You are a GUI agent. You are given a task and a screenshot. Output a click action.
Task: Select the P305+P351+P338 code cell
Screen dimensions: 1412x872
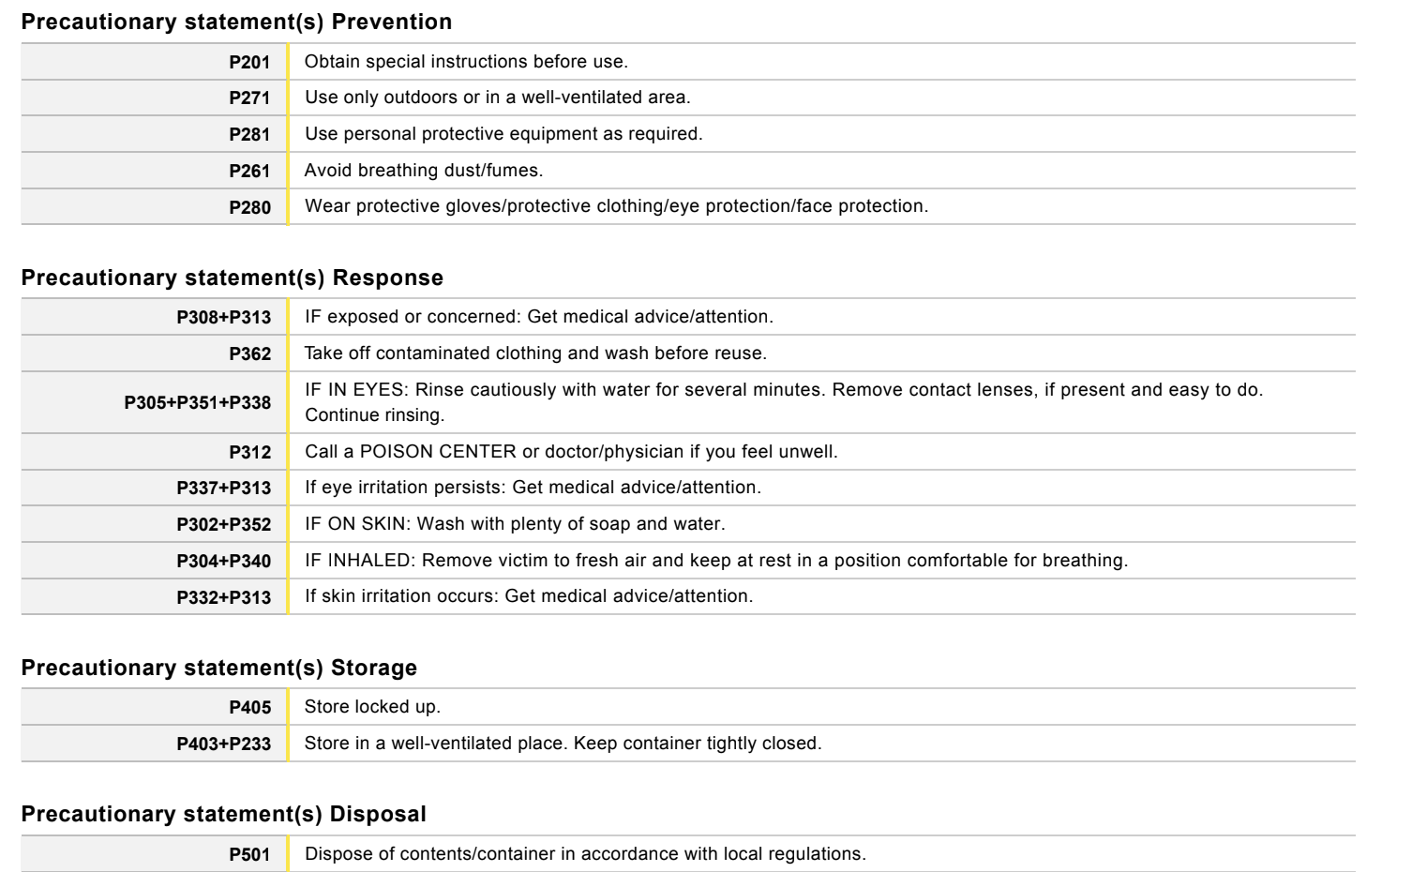pos(197,402)
